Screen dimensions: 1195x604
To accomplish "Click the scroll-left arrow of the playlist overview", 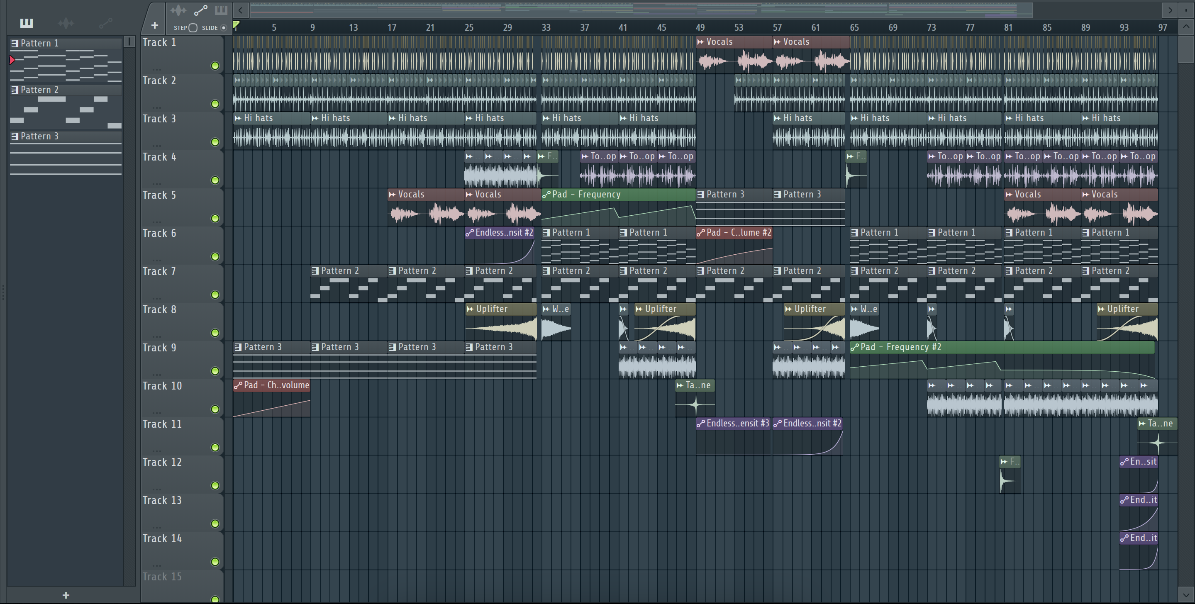I will 240,10.
